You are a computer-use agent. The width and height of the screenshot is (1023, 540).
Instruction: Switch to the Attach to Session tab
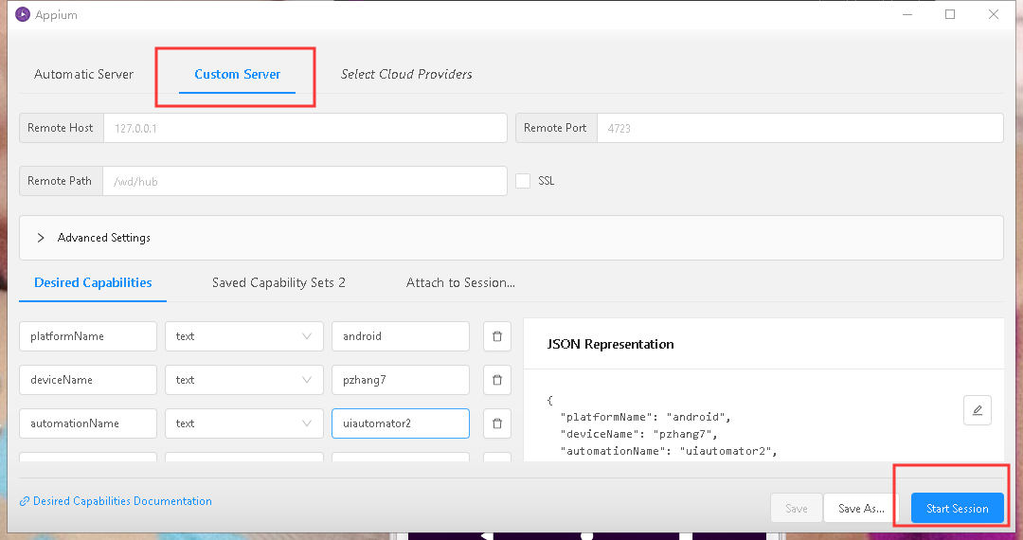click(460, 283)
